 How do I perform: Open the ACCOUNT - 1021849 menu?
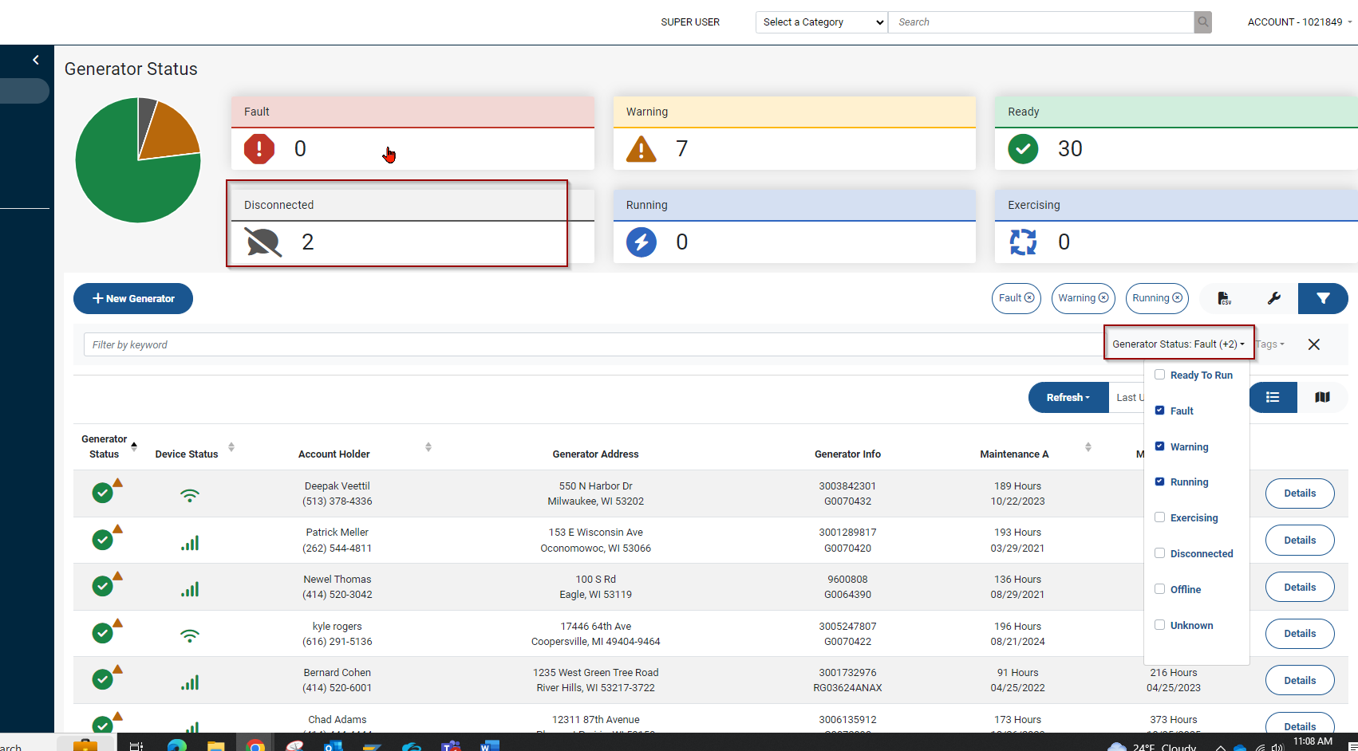point(1300,22)
